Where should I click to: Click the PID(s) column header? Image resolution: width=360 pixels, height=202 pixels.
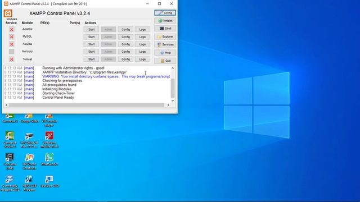click(45, 23)
